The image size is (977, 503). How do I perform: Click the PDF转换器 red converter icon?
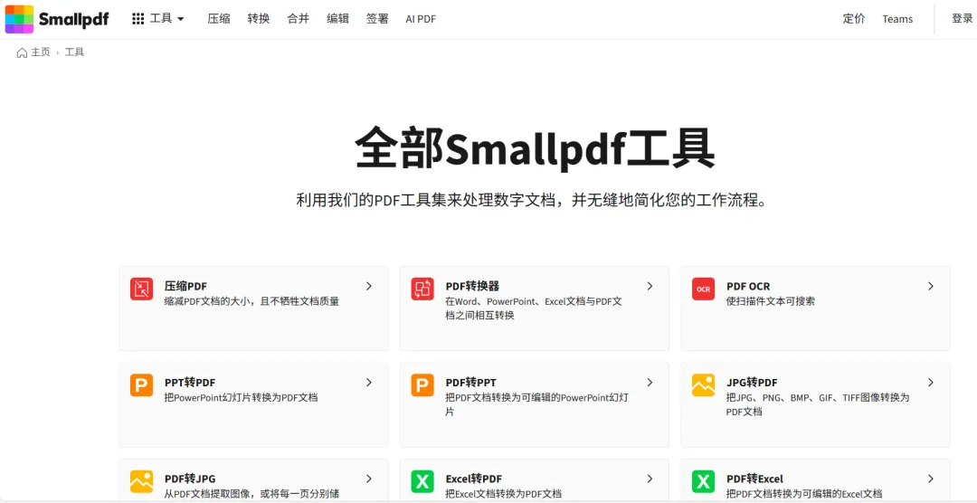(422, 289)
